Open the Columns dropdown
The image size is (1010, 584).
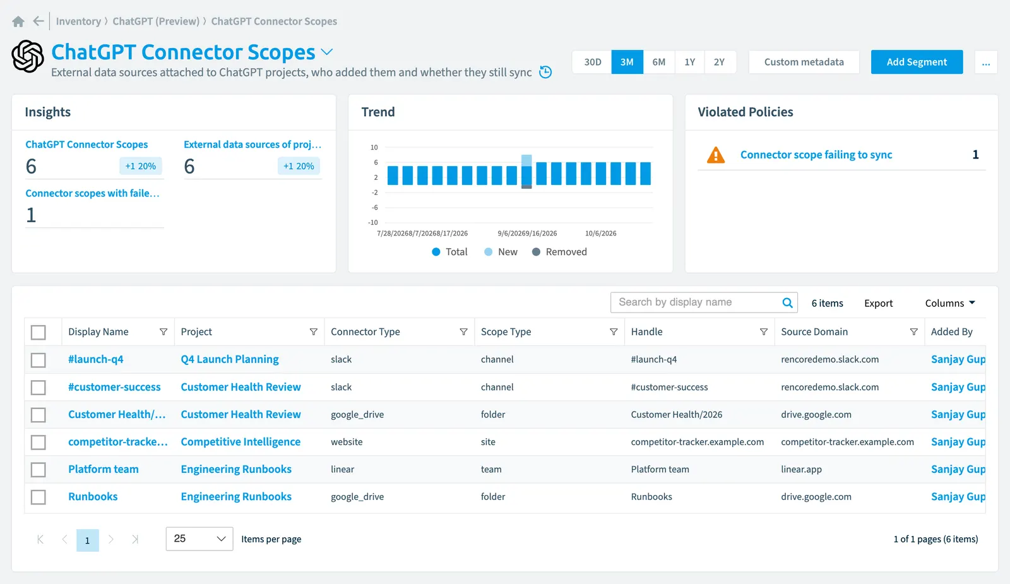(950, 303)
